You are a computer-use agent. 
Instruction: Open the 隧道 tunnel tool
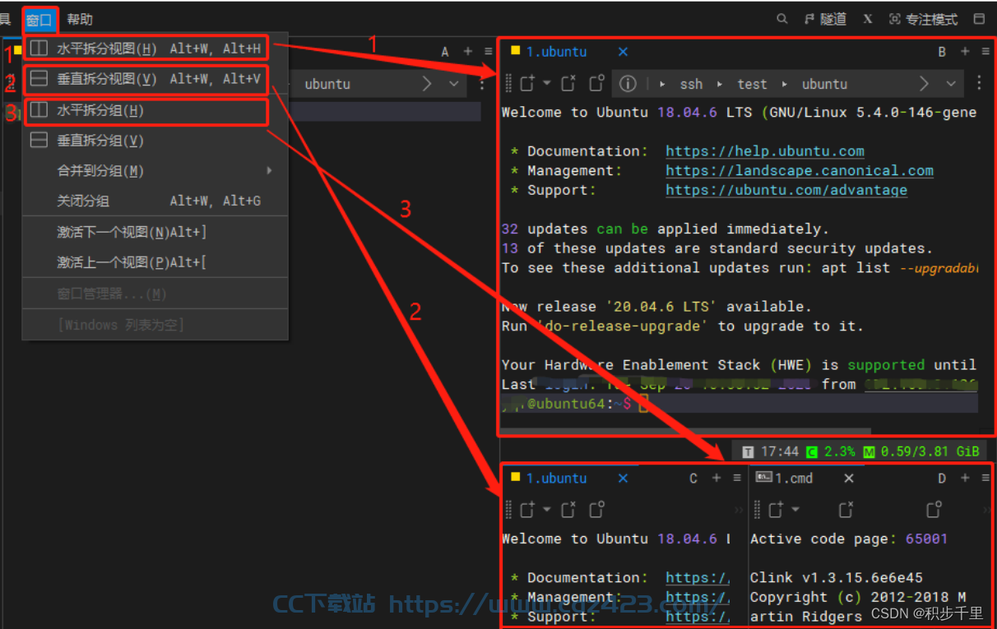coord(826,19)
